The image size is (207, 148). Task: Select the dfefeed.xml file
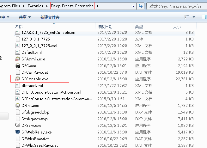32,85
